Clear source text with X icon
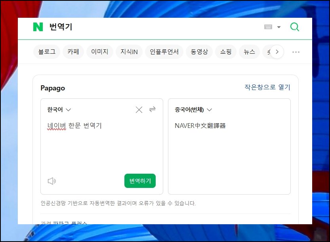This screenshot has height=242, width=330. [139, 110]
